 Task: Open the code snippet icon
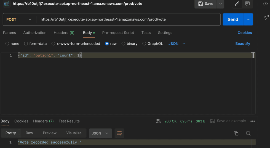265,4
